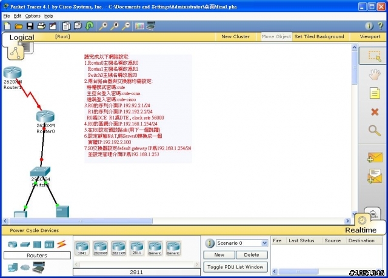
Task: Click the Viewport button
Action: point(370,36)
